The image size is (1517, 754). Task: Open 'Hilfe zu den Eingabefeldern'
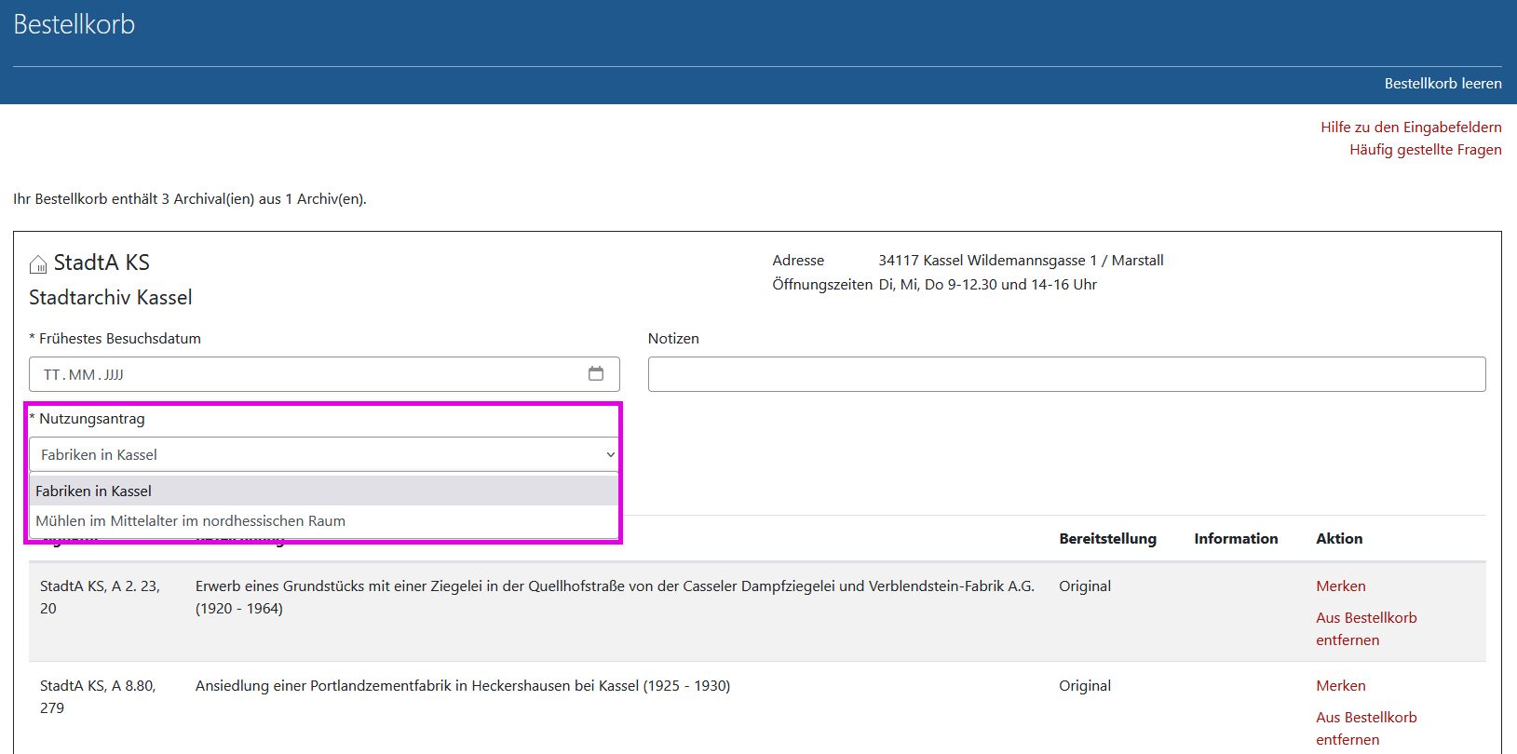1411,128
